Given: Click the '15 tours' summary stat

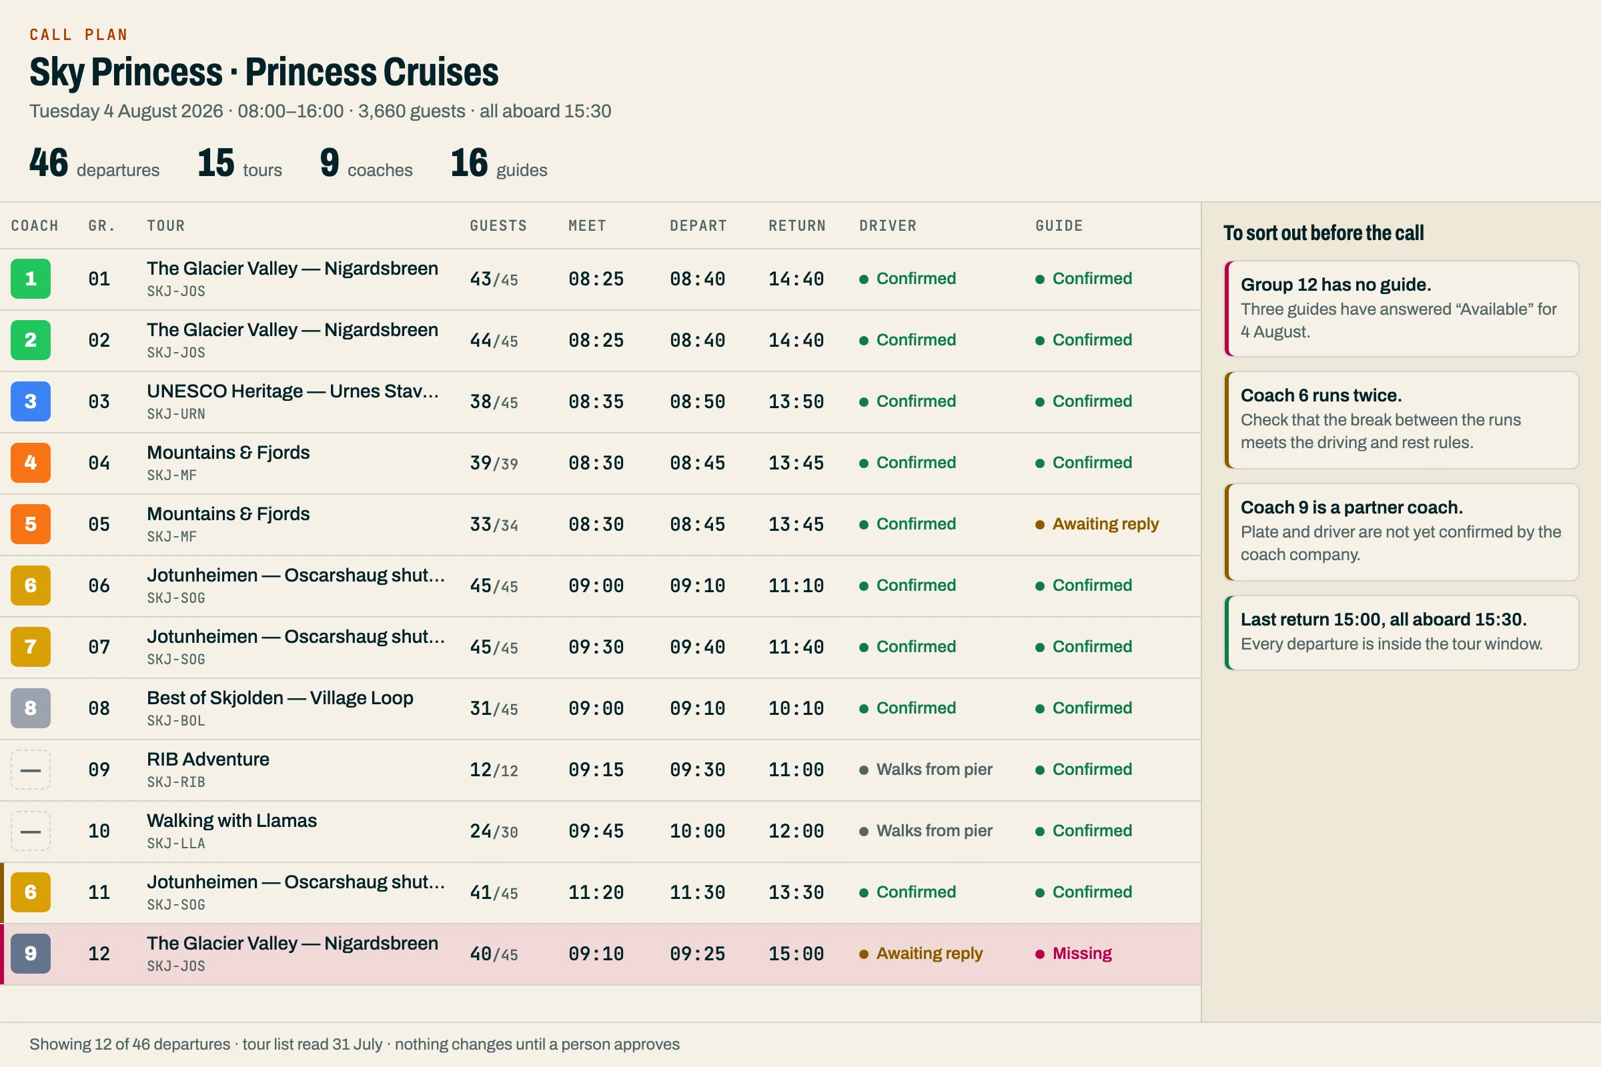Looking at the screenshot, I should (239, 163).
